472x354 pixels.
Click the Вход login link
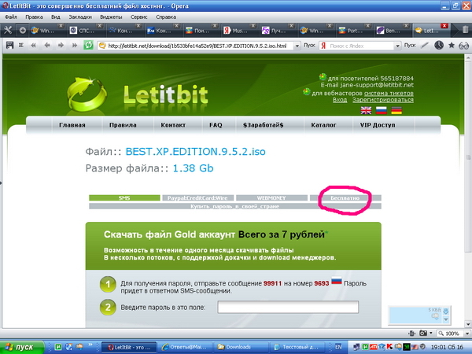340,100
